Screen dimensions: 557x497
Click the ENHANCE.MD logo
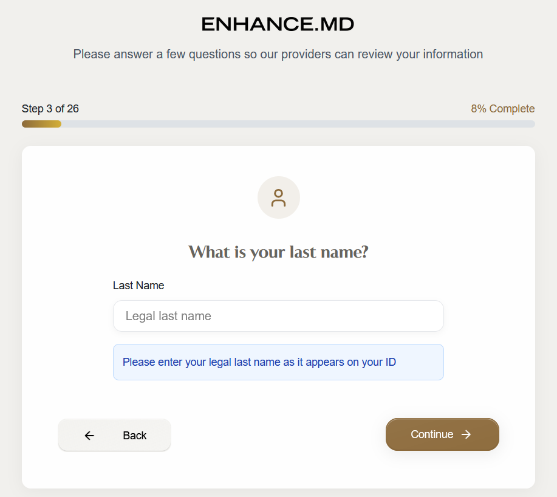[278, 24]
